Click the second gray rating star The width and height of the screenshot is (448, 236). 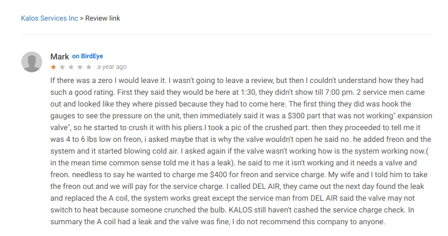point(62,67)
